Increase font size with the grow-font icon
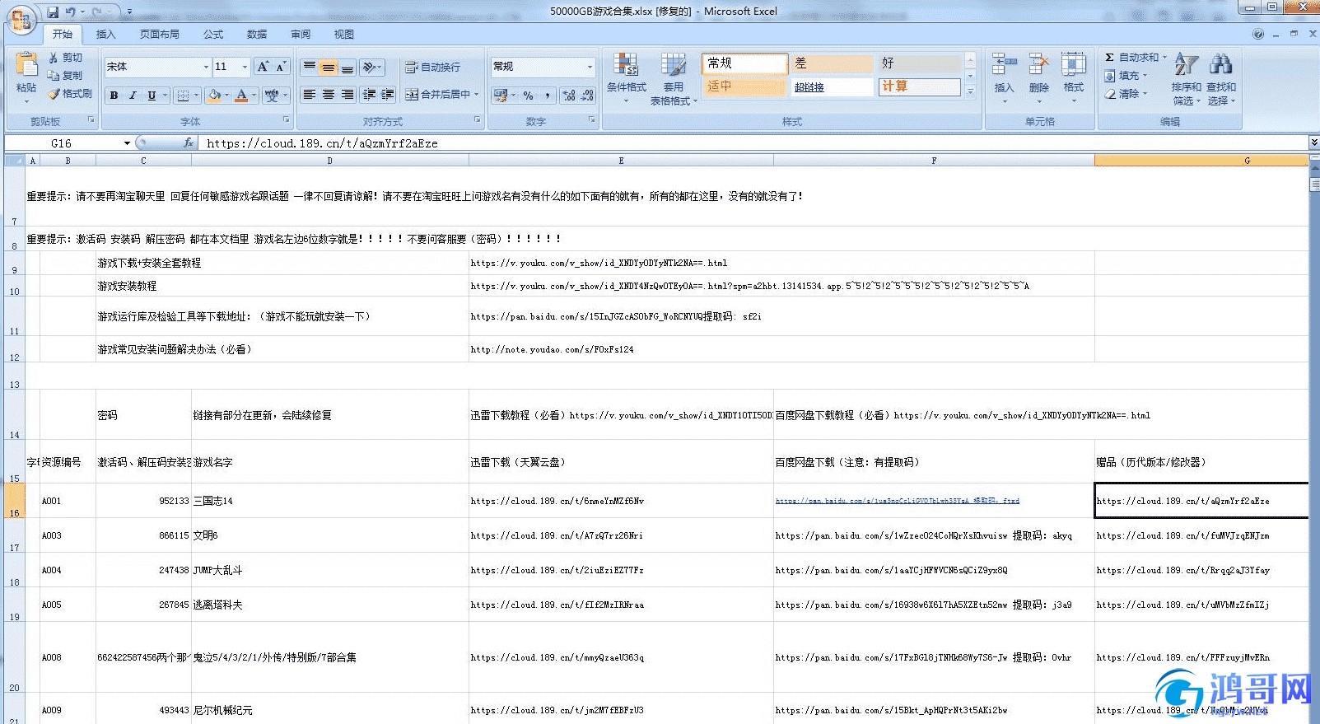The image size is (1320, 724). (x=263, y=67)
